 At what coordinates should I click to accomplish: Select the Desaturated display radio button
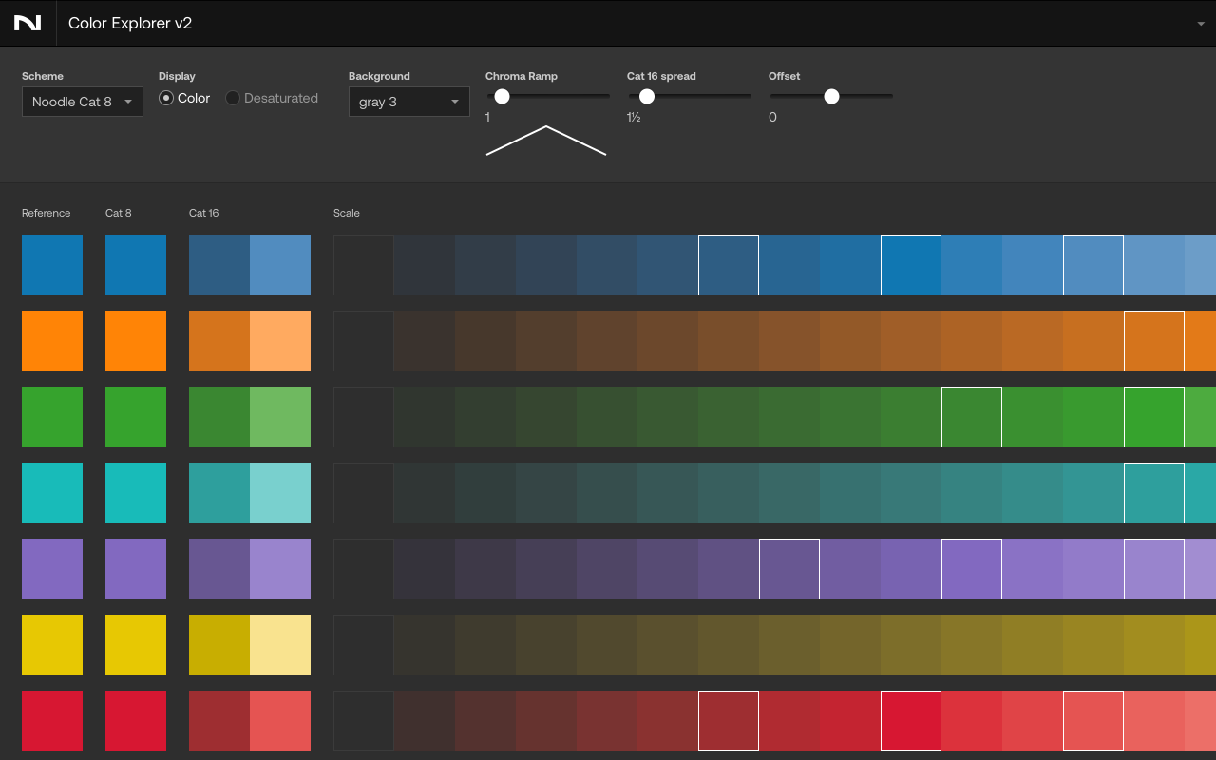tap(233, 98)
